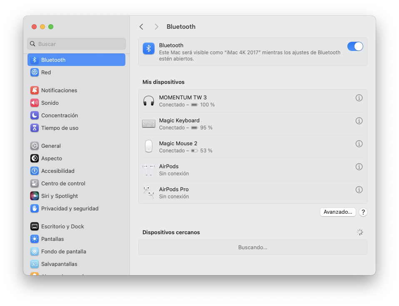Click the MOMENTUM TW 3 headphones icon
Image resolution: width=399 pixels, height=306 pixels.
coord(149,101)
